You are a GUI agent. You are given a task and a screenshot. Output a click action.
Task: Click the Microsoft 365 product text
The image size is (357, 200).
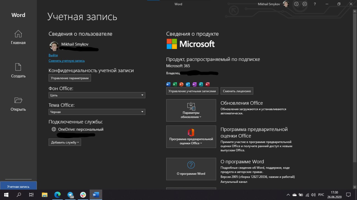point(178,66)
